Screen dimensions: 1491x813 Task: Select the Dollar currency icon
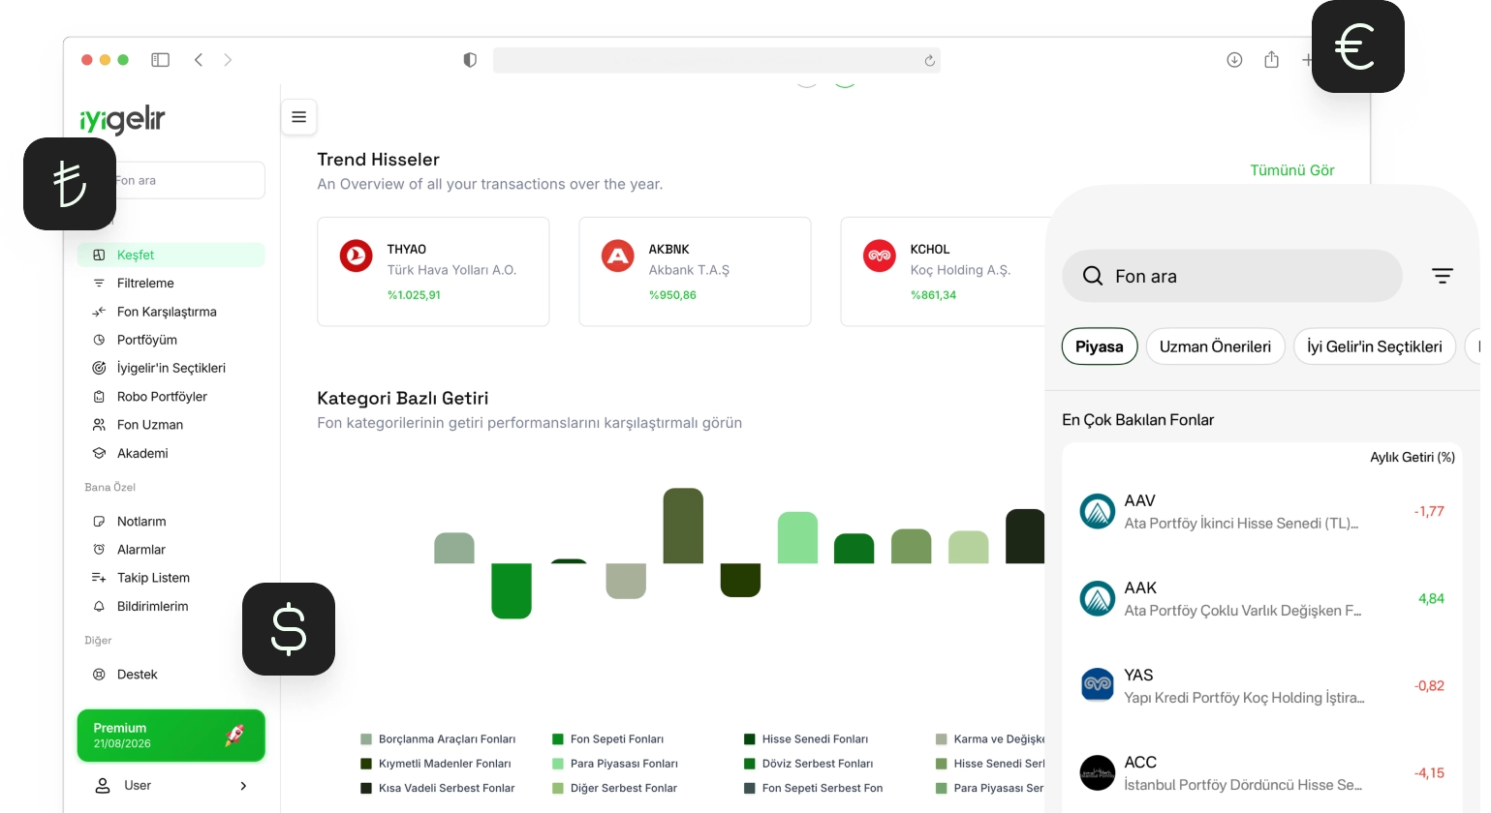point(289,629)
